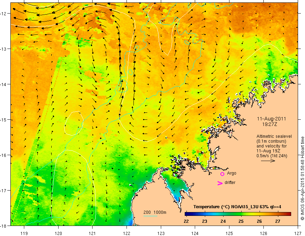Click the magenta Argo circle marker
This screenshot has width=305, height=236.
[x=222, y=174]
